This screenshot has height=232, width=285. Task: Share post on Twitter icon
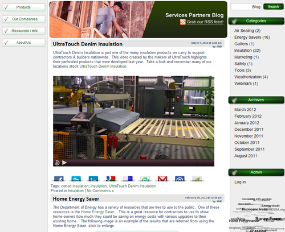[x=76, y=179]
